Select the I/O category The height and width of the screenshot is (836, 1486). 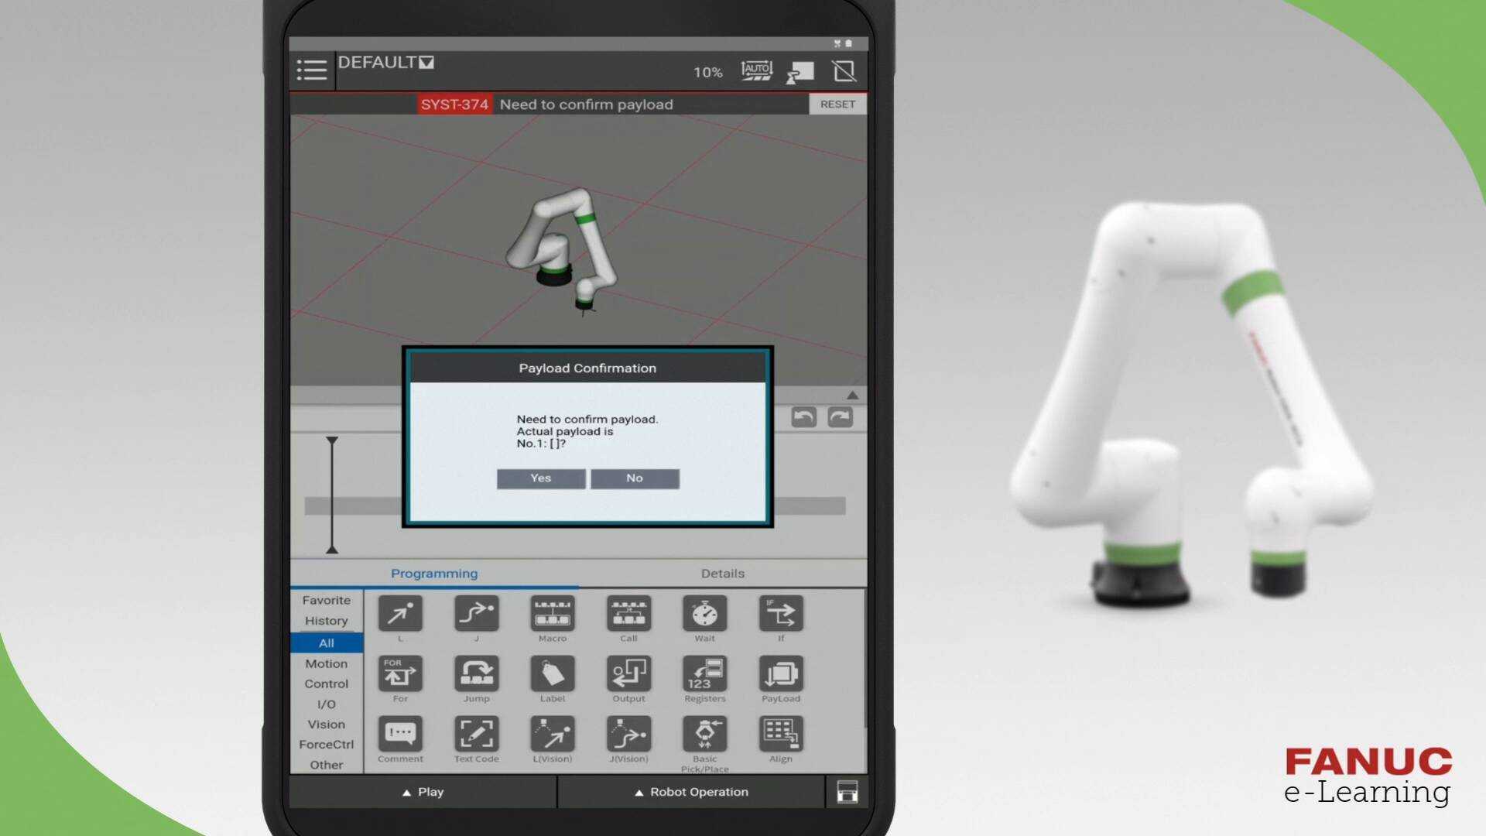click(x=327, y=704)
